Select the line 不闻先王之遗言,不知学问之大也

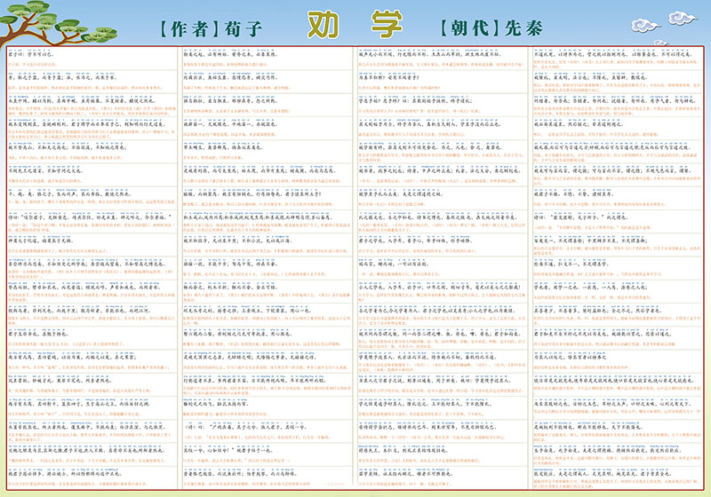[45, 170]
